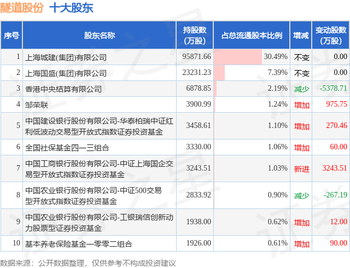Click 增加 in the 基本养老保险基金 row
This screenshot has width=350, height=268.
click(301, 244)
